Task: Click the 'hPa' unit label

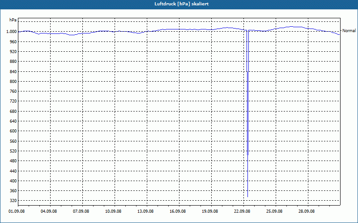Action: [x=13, y=20]
